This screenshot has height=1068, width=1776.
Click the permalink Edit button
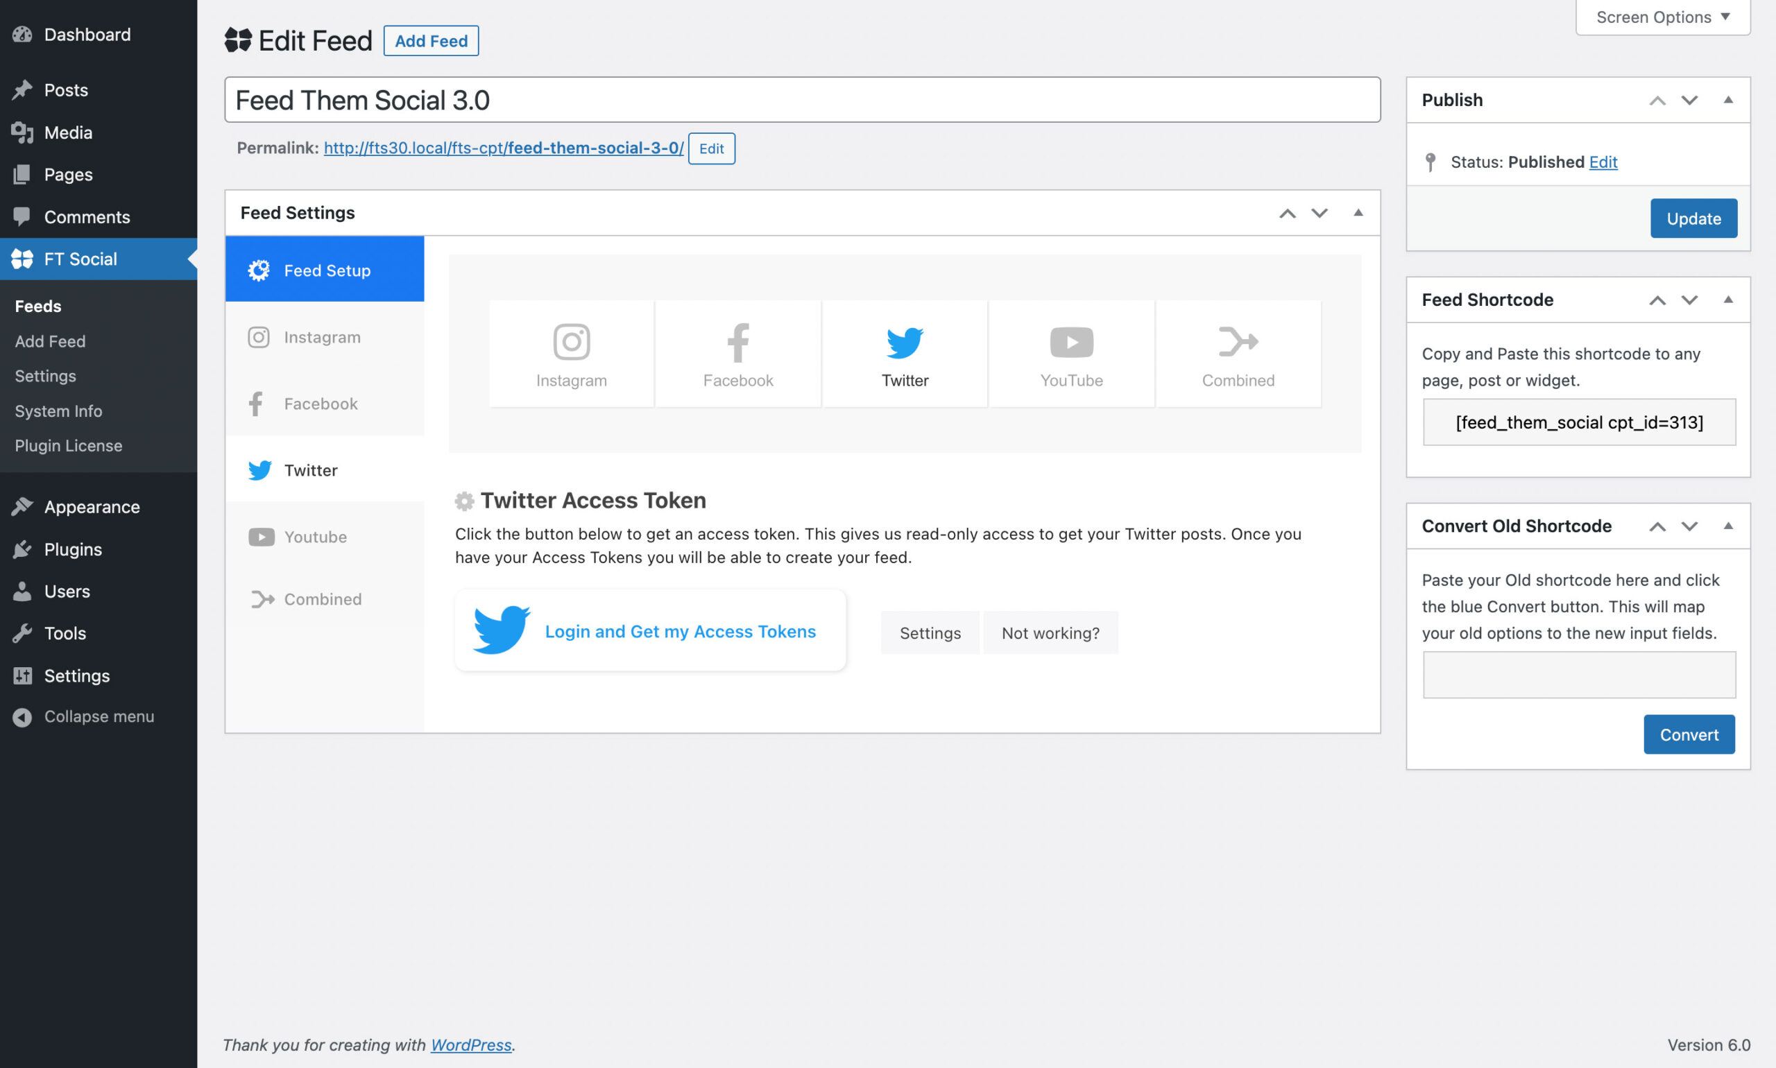tap(710, 148)
